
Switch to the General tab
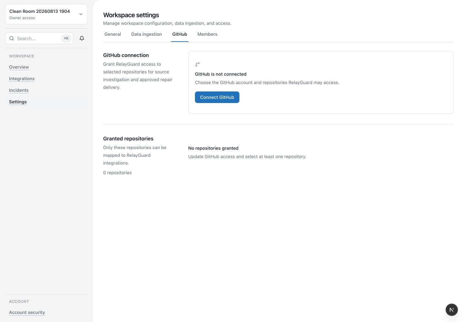pyautogui.click(x=112, y=34)
